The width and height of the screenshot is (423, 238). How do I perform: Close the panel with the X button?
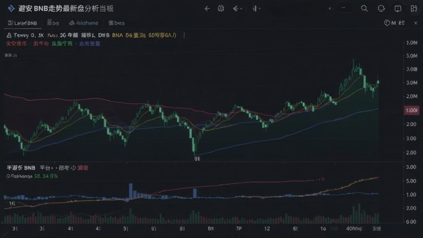click(416, 23)
